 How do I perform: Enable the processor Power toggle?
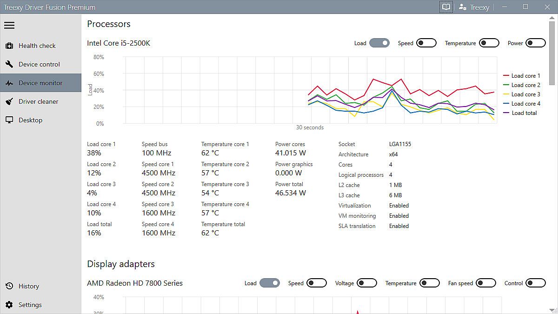(535, 43)
